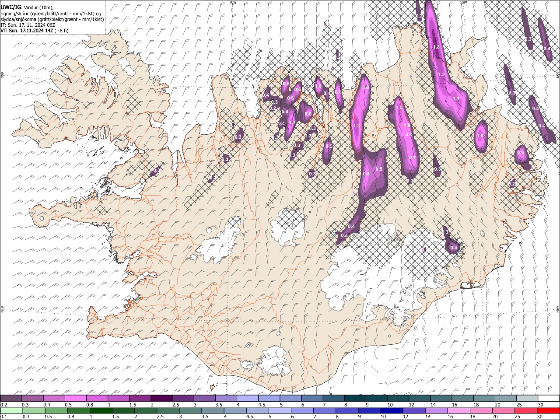Pick the pale grey 25 swatch in snow legend
The image size is (560, 420).
pos(528,399)
